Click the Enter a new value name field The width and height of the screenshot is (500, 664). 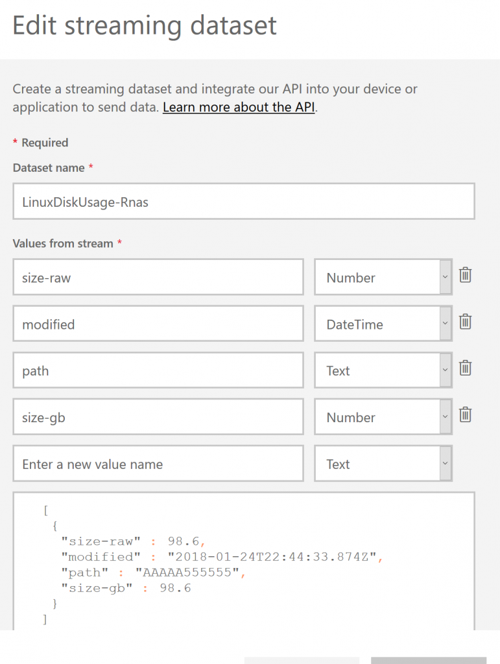(x=158, y=464)
